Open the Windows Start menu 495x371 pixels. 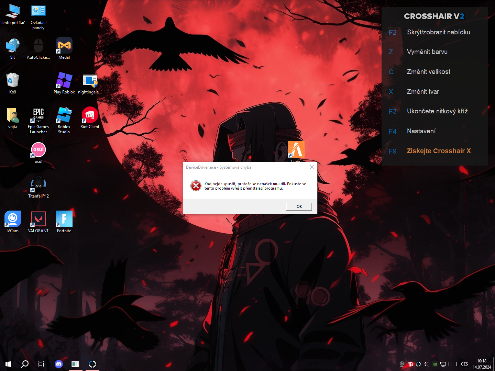pos(8,364)
